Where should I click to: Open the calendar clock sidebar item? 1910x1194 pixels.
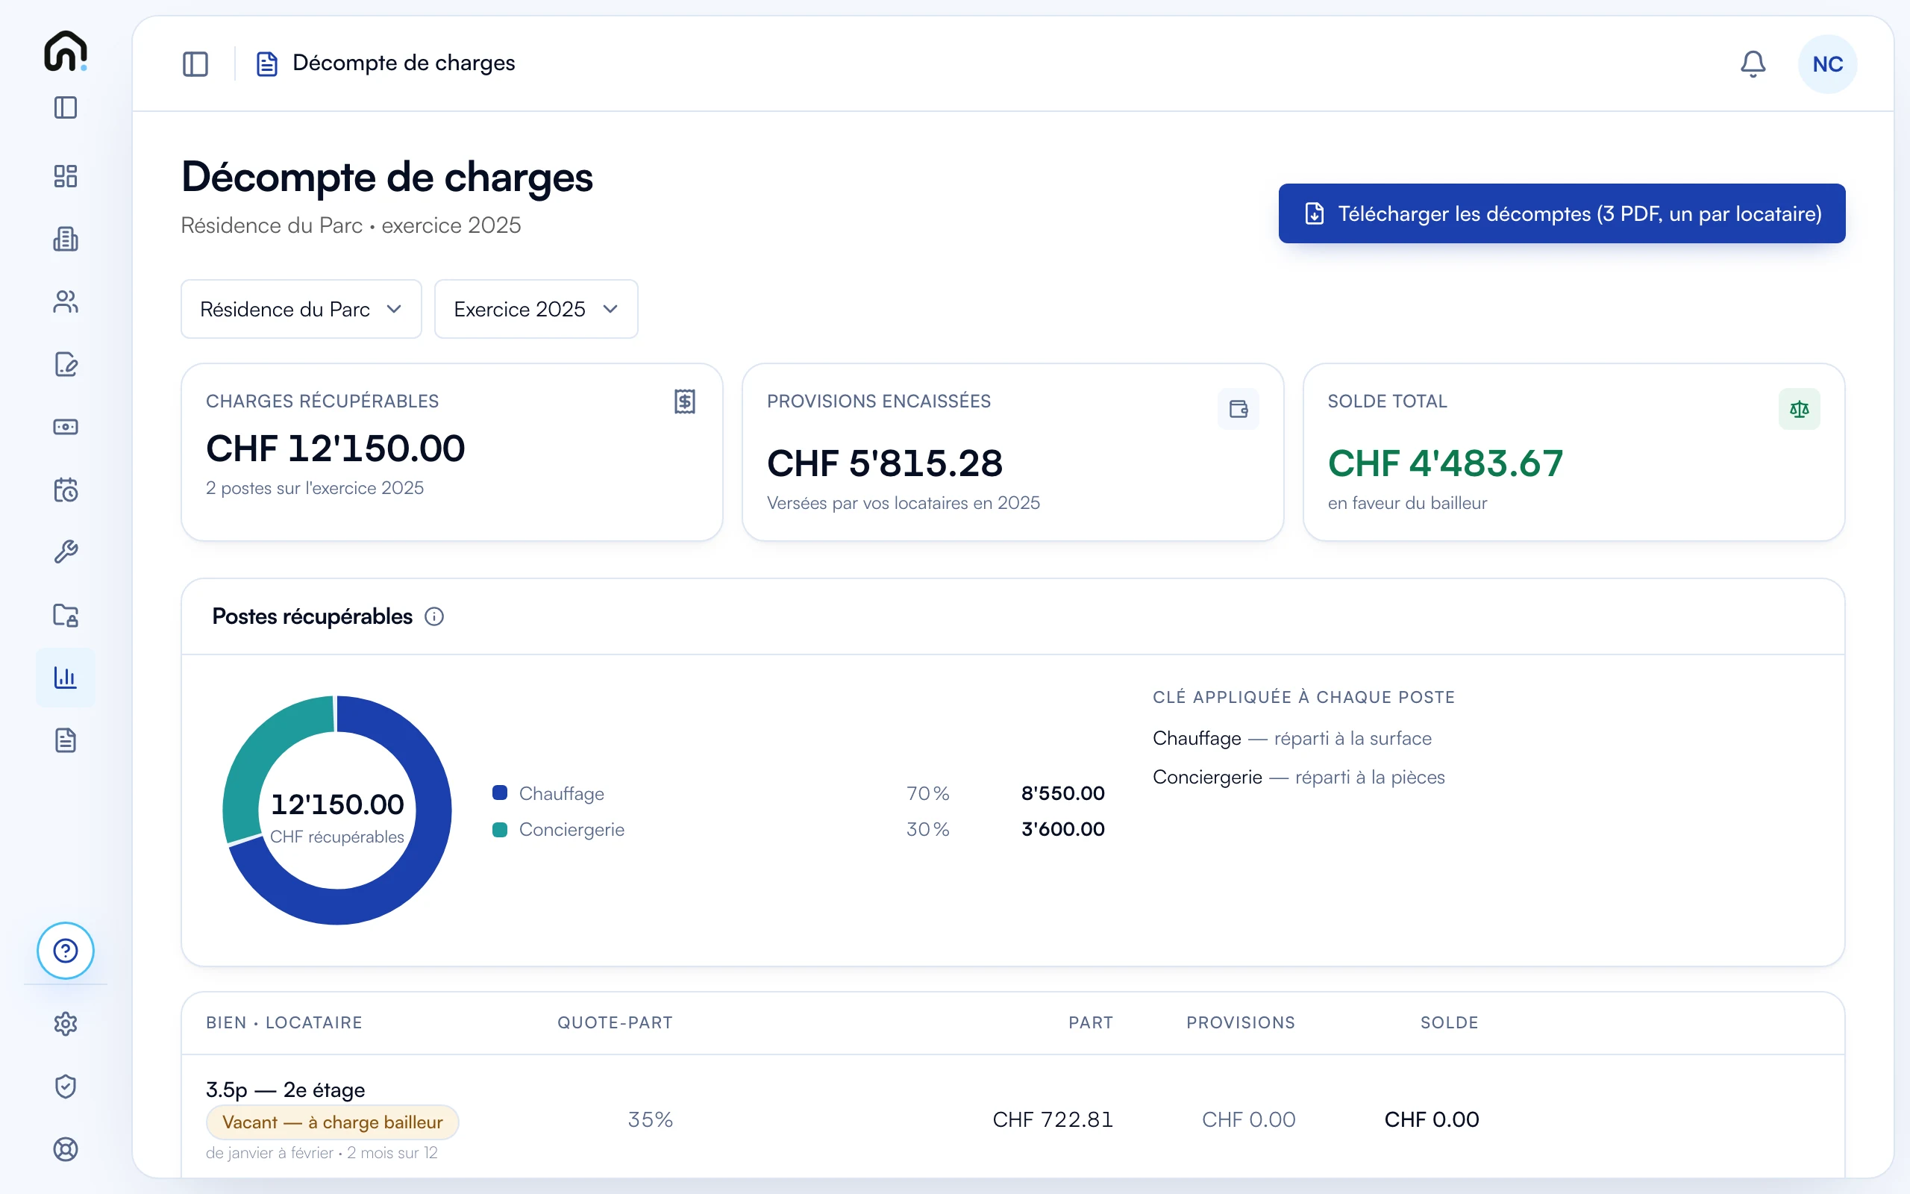tap(66, 490)
